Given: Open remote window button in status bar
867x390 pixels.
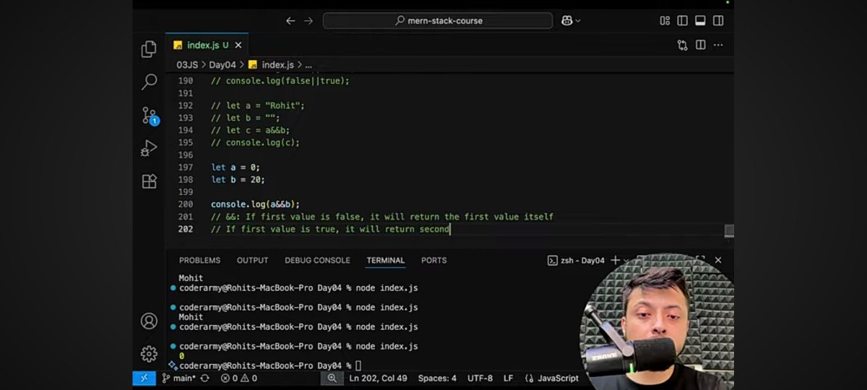Looking at the screenshot, I should [x=143, y=378].
